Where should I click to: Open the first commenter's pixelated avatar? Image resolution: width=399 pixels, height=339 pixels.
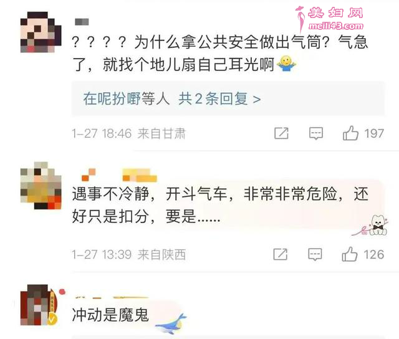point(41,32)
